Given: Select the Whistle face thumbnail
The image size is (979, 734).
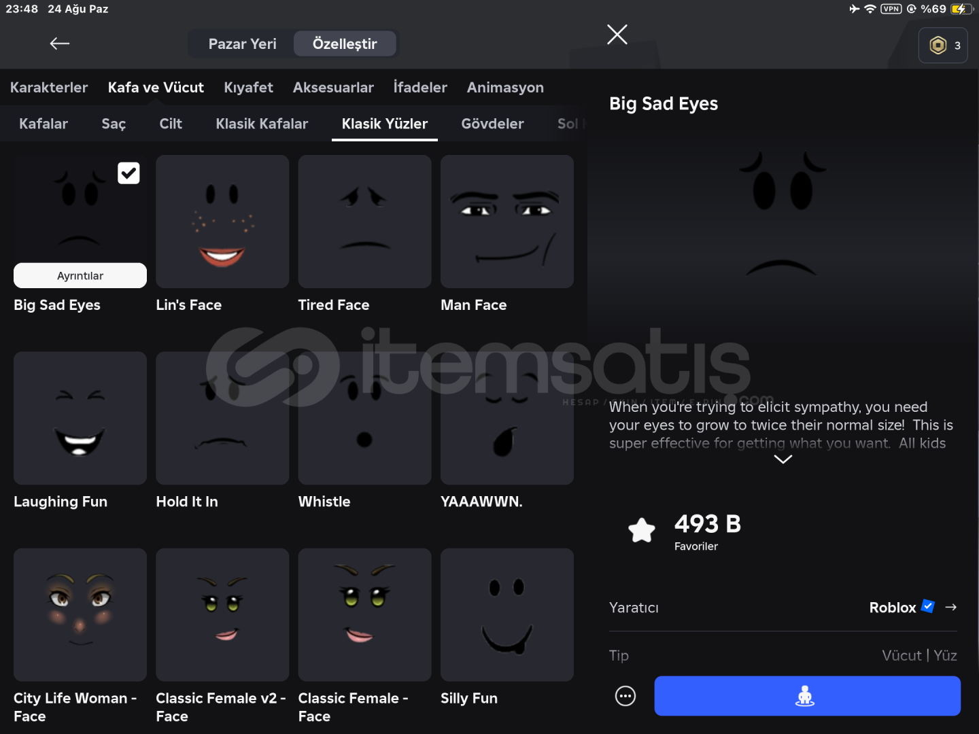Looking at the screenshot, I should click(x=364, y=418).
